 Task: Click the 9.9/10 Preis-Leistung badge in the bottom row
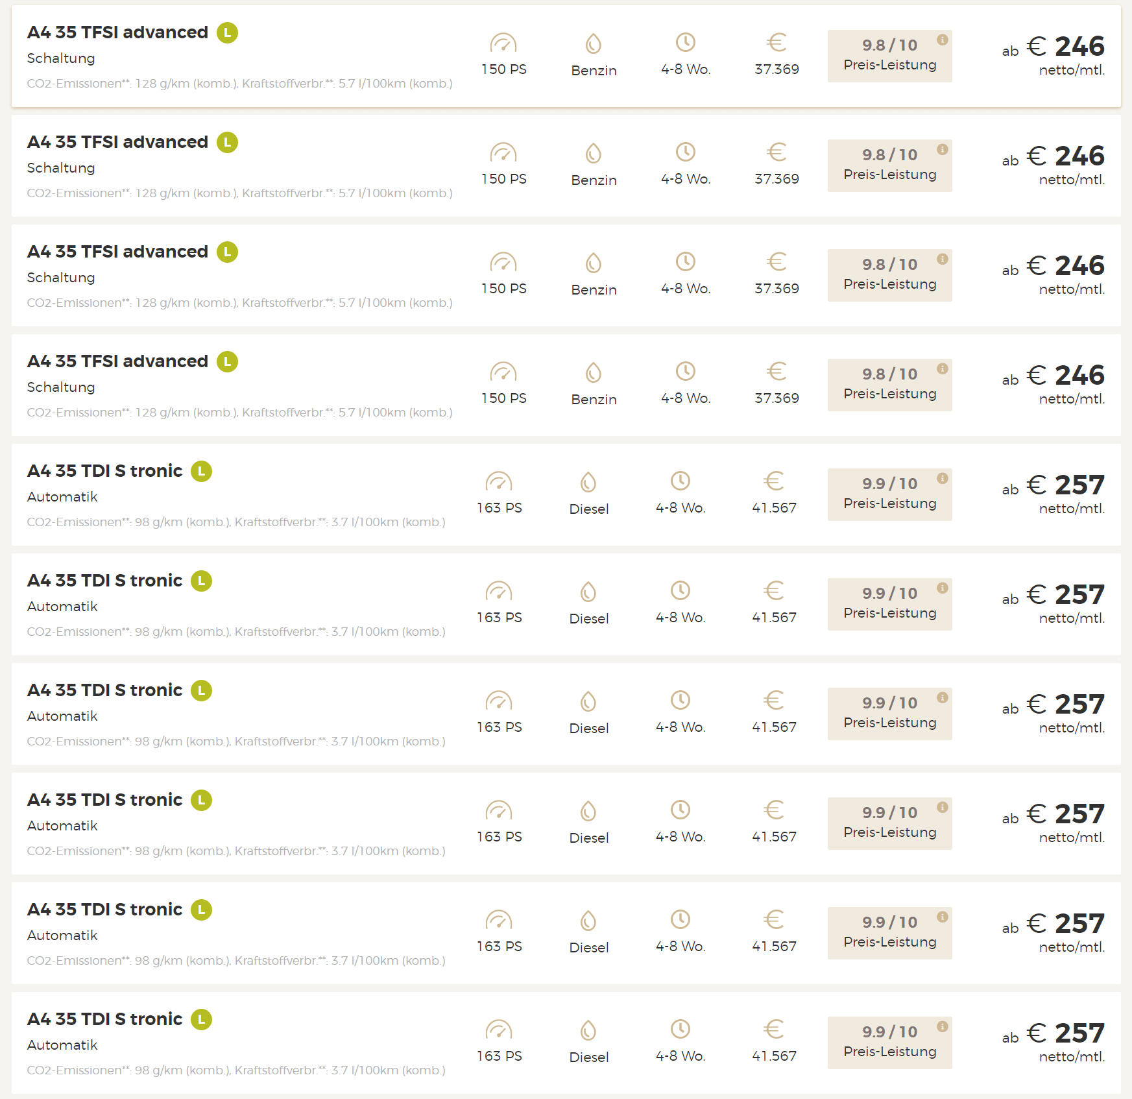(x=890, y=1043)
